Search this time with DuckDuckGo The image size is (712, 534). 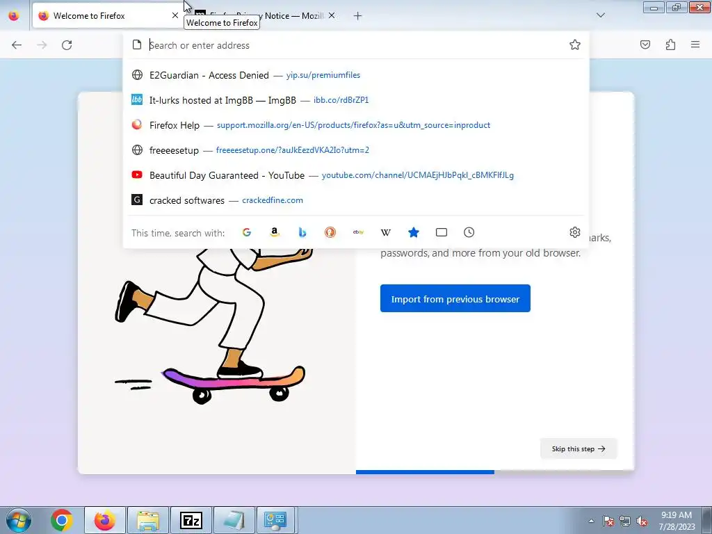pyautogui.click(x=330, y=232)
